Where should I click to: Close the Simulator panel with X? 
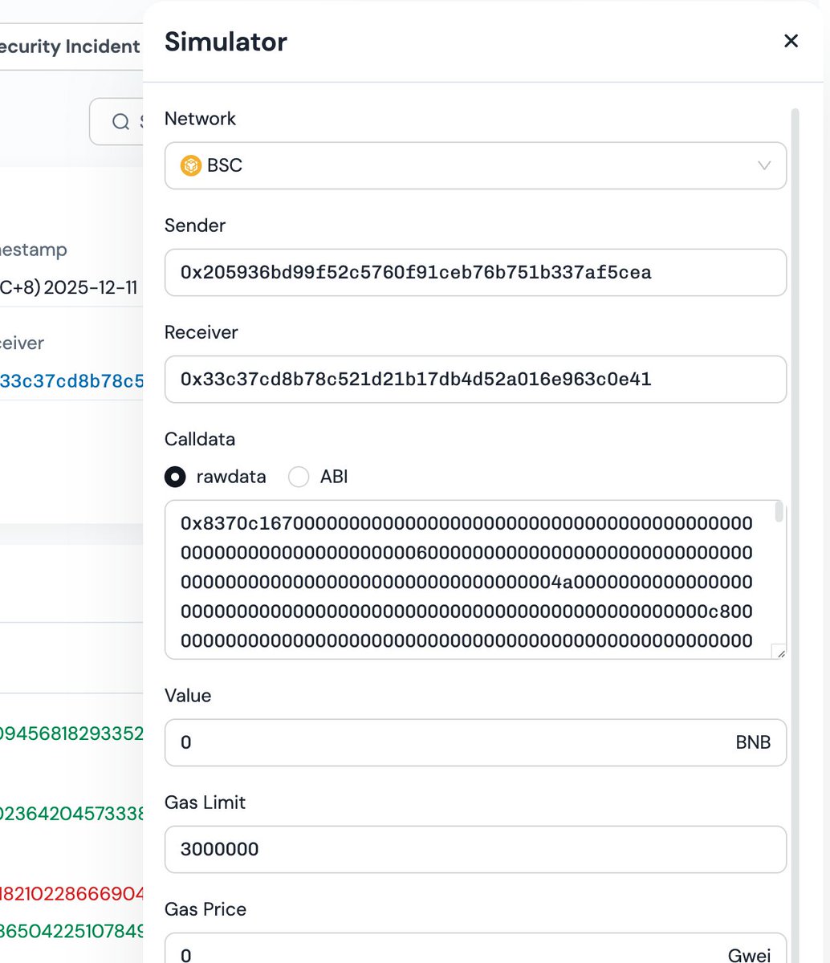pos(791,41)
